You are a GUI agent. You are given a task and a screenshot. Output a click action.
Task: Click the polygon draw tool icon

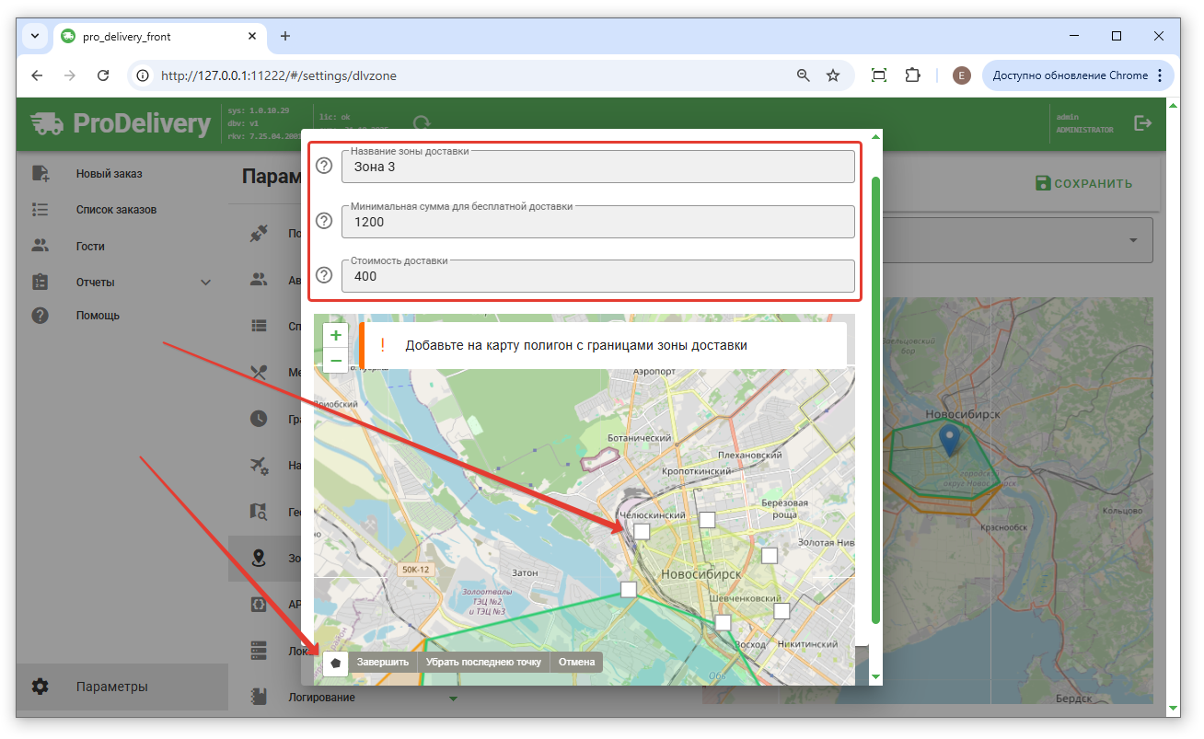(336, 662)
